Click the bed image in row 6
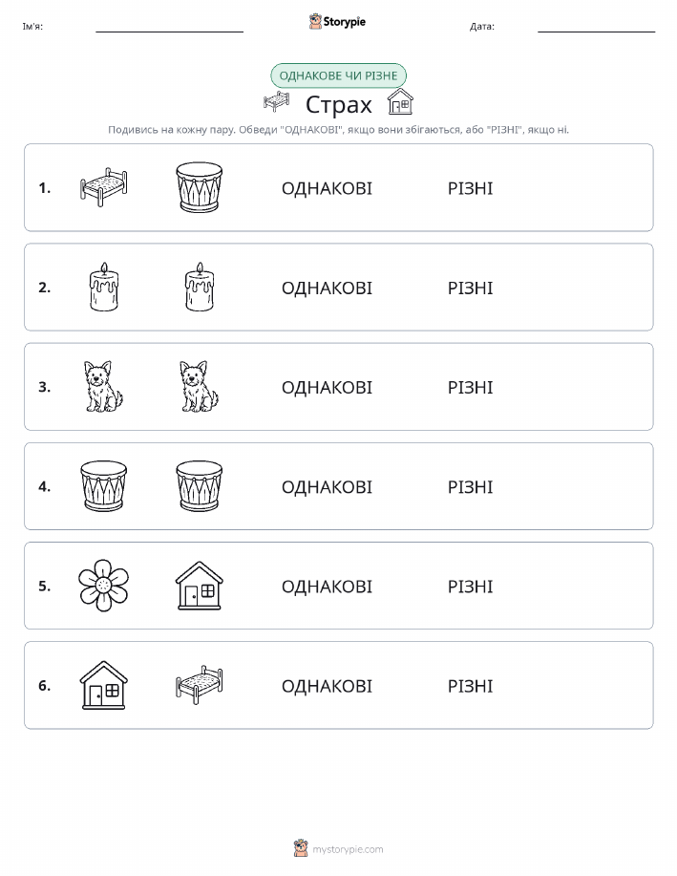 click(x=199, y=685)
